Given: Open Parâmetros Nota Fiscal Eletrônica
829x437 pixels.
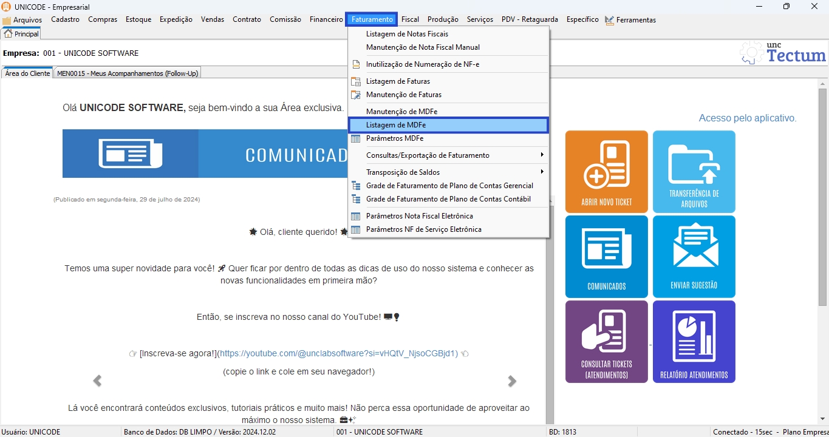Looking at the screenshot, I should (419, 216).
